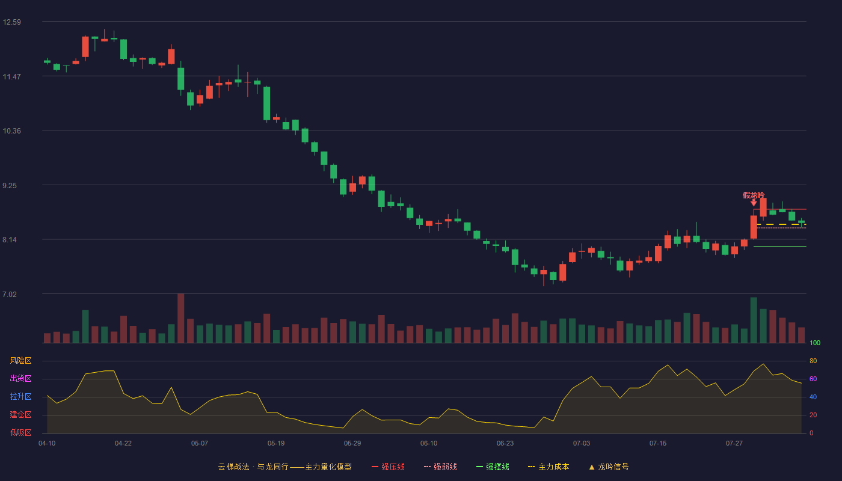Click the 06-23 date label
The height and width of the screenshot is (481, 842).
point(505,443)
